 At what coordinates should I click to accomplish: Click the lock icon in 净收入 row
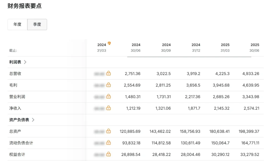pyautogui.click(x=108, y=108)
